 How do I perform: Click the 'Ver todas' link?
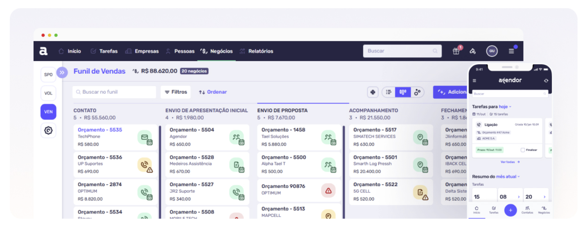point(510,162)
